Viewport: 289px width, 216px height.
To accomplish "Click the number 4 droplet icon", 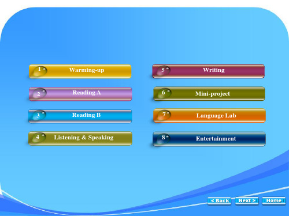I will (39, 138).
